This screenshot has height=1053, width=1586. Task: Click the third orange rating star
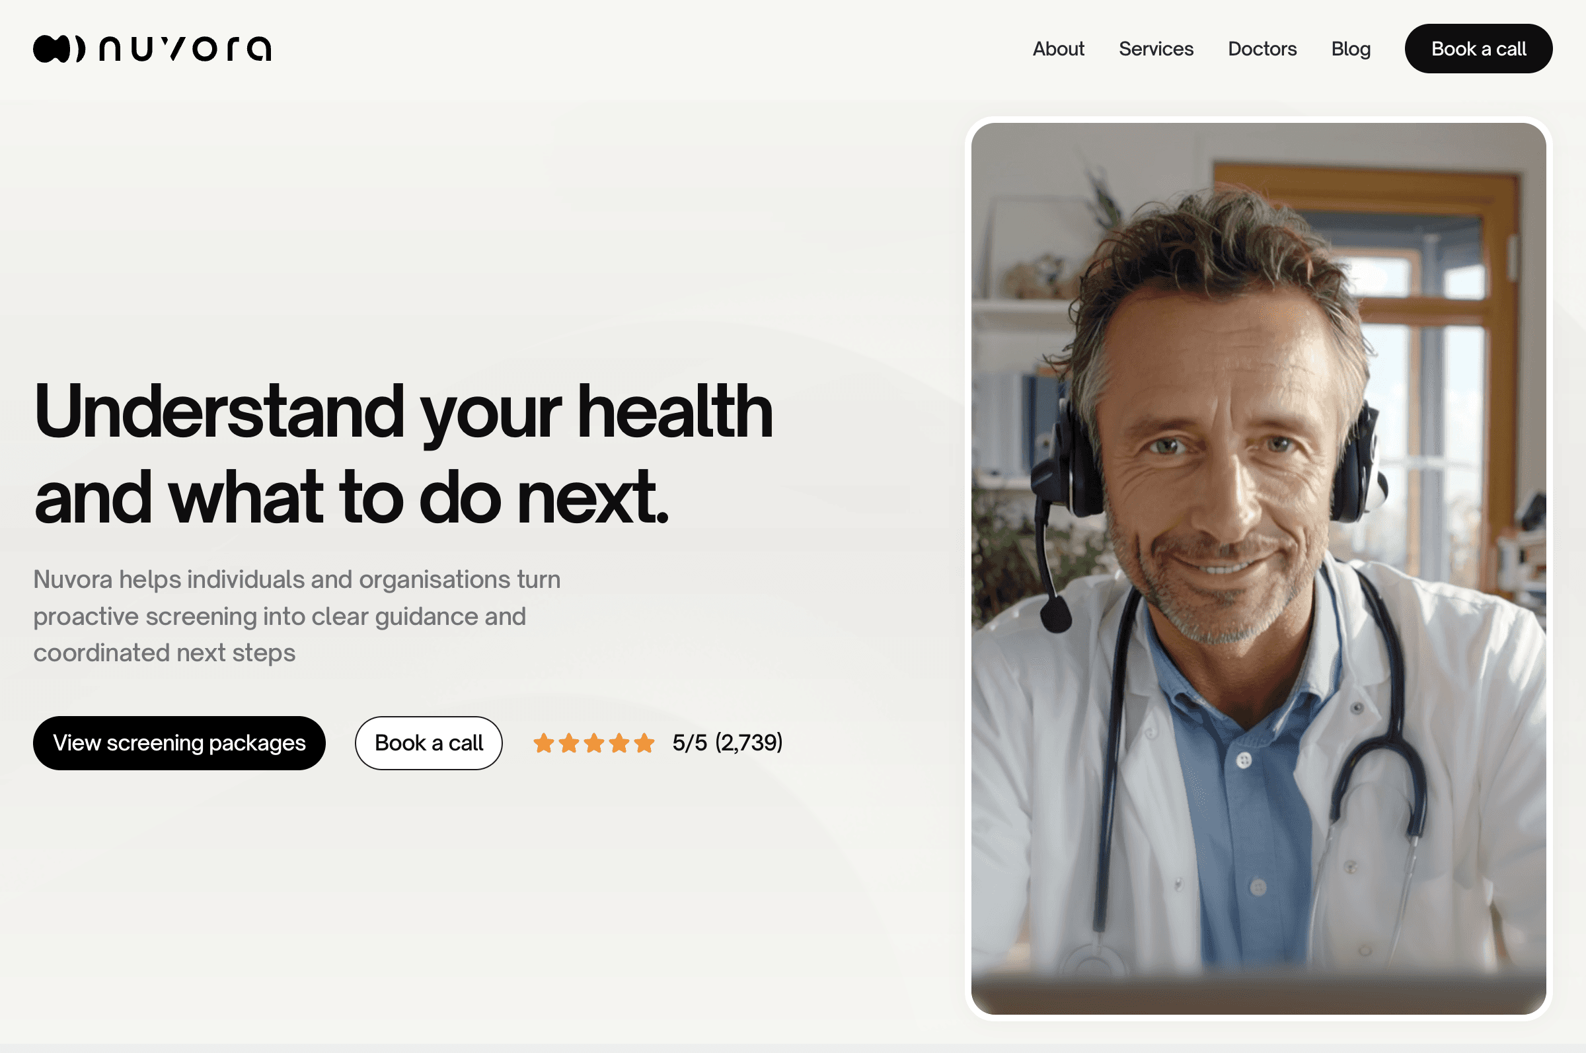(x=594, y=743)
